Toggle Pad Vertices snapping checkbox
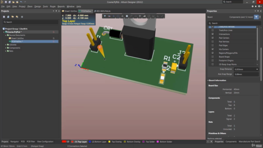 click(212, 42)
